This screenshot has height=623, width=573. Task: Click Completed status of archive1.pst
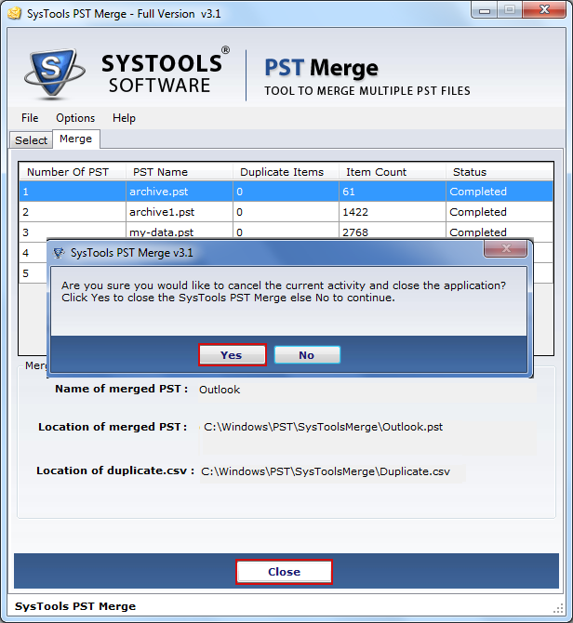click(x=500, y=212)
